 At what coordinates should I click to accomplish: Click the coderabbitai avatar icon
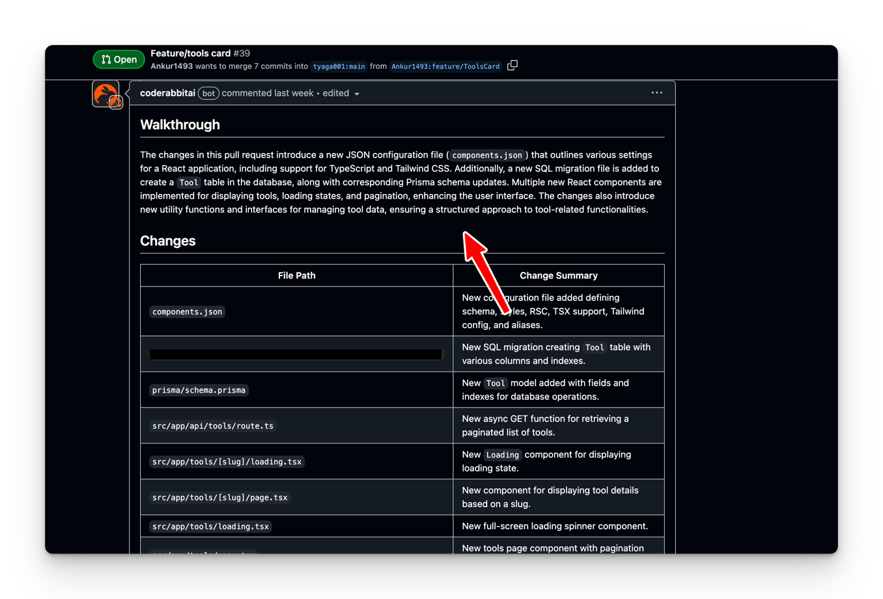(105, 94)
